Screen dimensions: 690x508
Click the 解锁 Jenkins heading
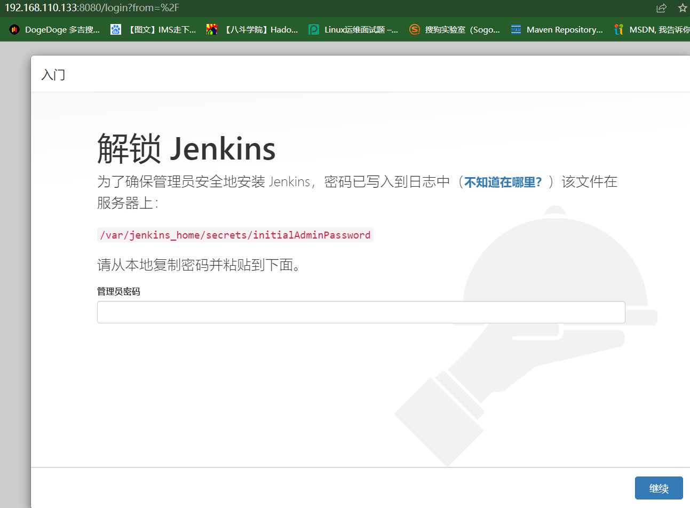point(186,148)
